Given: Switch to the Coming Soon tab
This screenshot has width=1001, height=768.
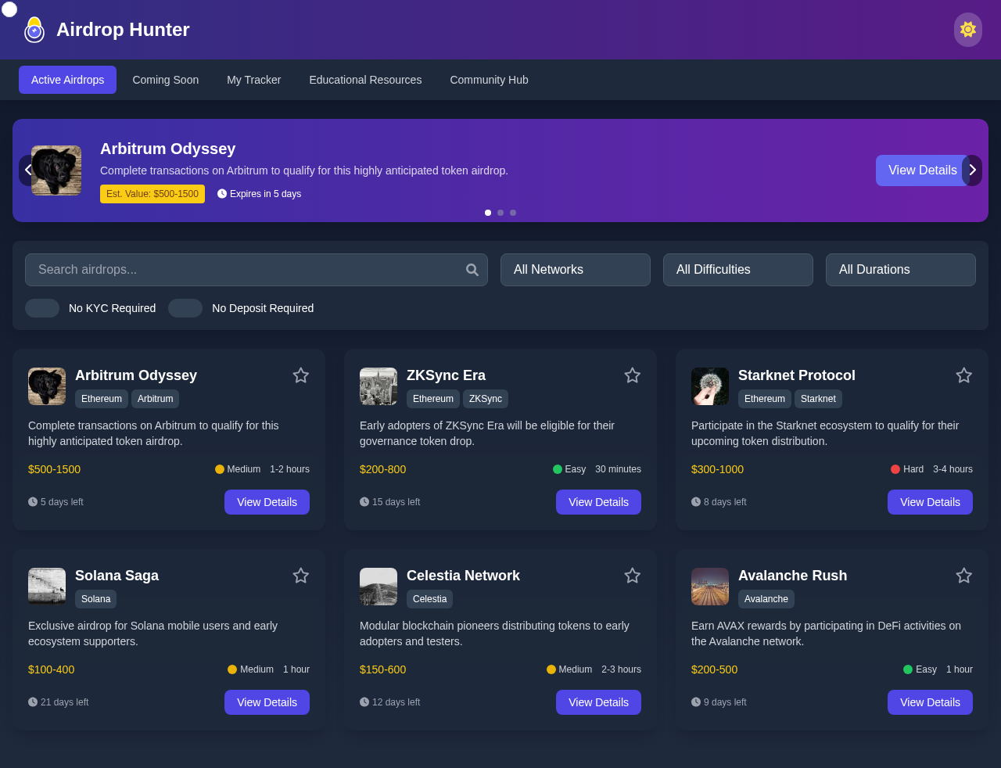Looking at the screenshot, I should pos(165,80).
